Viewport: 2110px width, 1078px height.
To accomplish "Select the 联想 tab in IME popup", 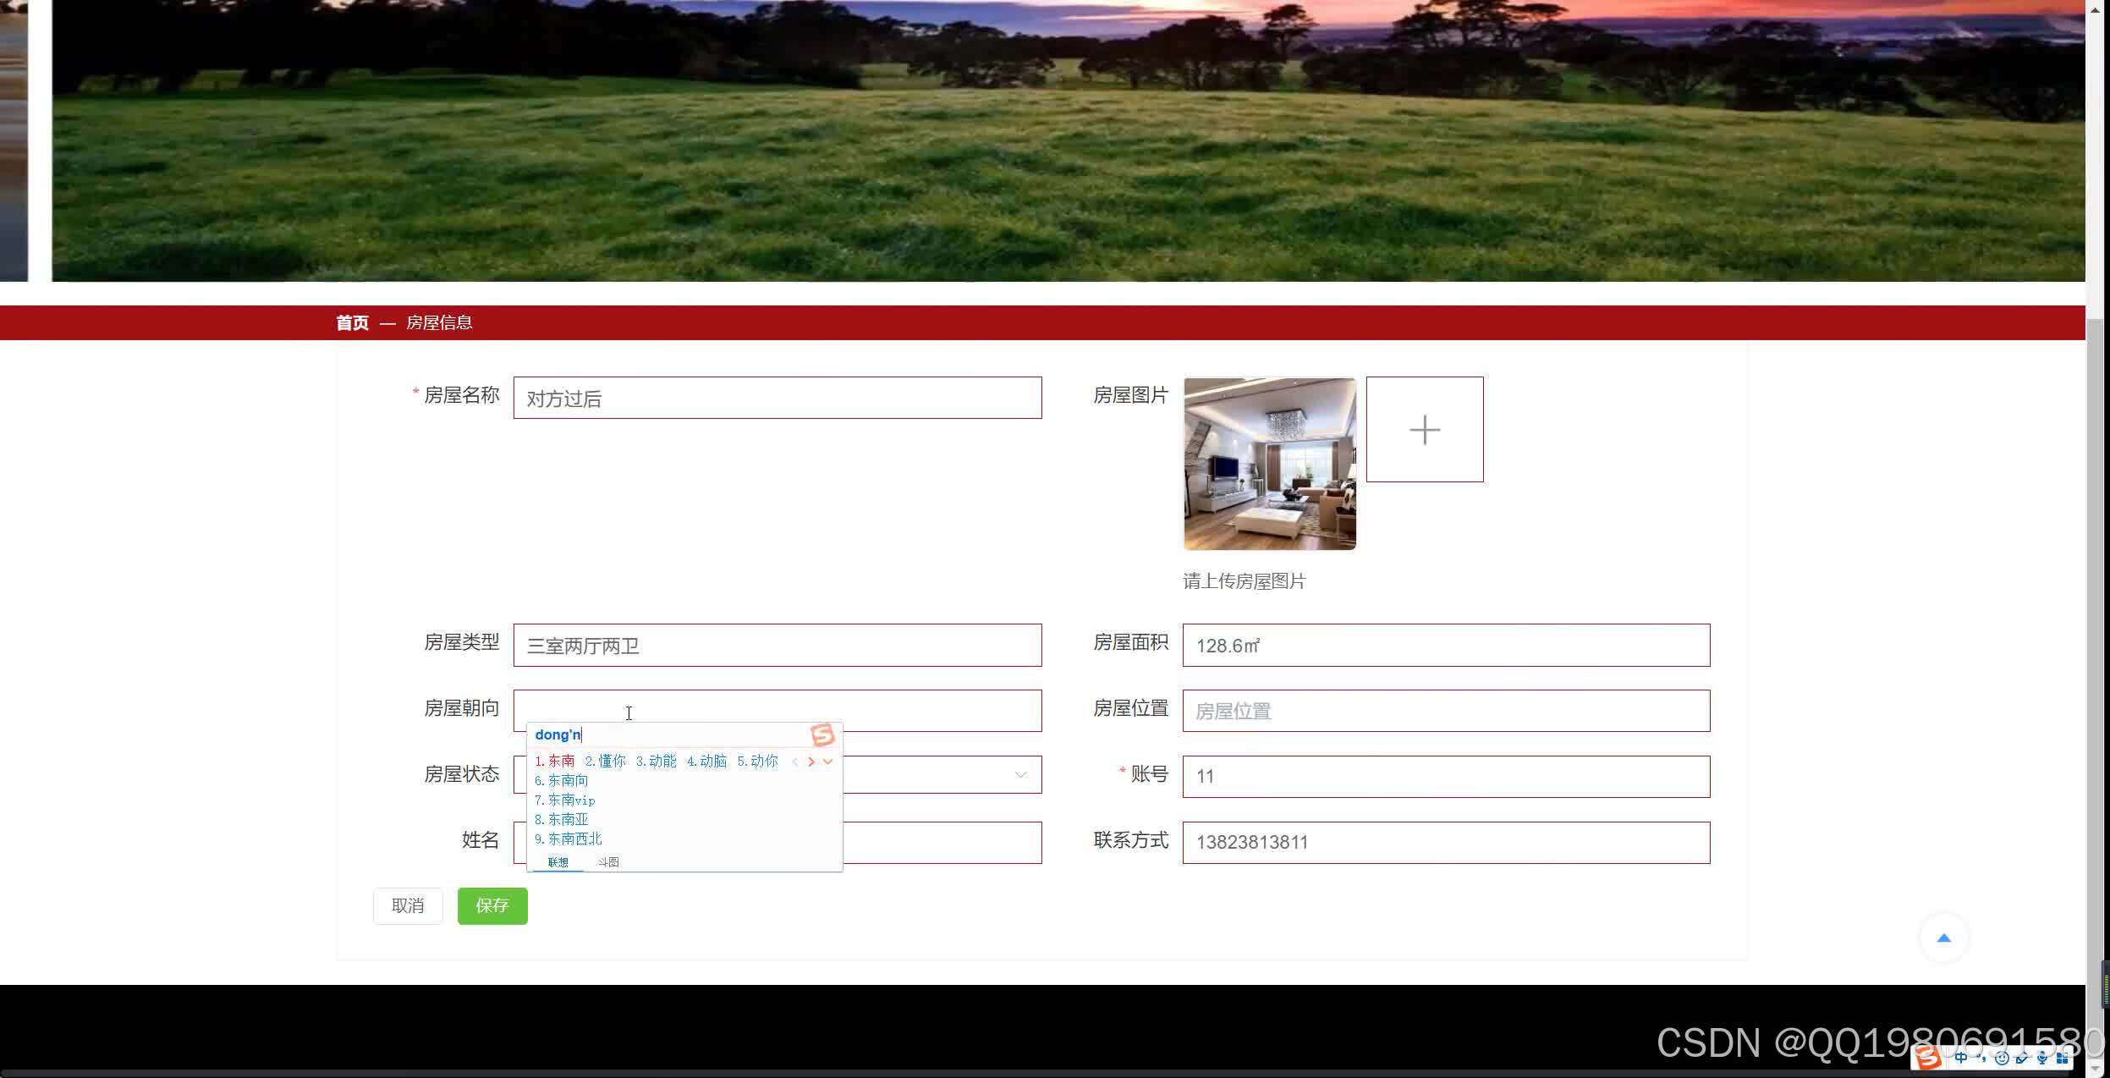I will point(558,862).
